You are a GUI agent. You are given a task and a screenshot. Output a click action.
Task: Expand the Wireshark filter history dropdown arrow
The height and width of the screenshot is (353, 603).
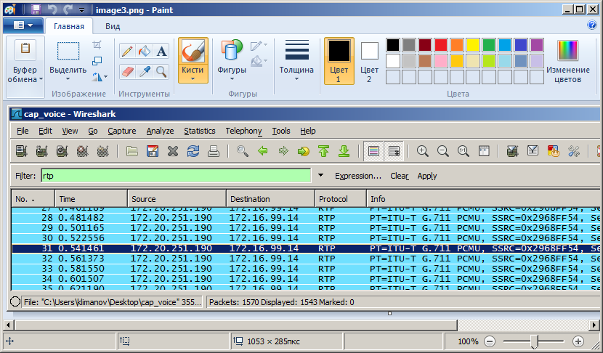pyautogui.click(x=320, y=175)
